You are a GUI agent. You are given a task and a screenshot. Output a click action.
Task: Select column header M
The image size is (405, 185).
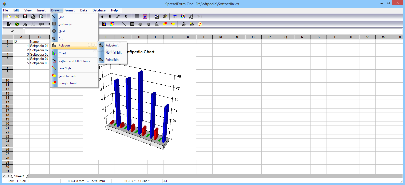[221, 37]
